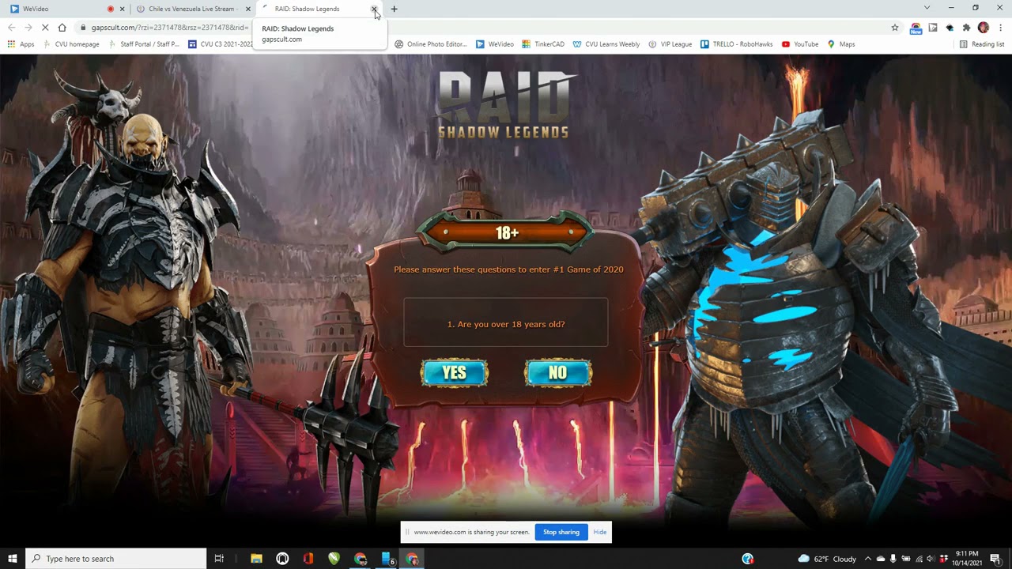This screenshot has width=1012, height=569.
Task: Answer YES to the age question
Action: (x=455, y=373)
